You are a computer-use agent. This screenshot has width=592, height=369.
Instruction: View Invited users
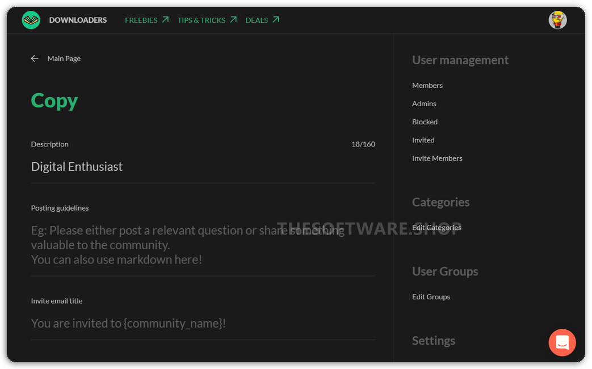(423, 140)
